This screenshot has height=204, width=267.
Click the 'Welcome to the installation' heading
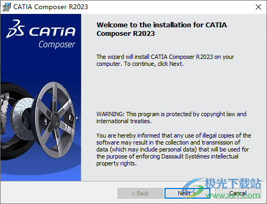pos(162,29)
